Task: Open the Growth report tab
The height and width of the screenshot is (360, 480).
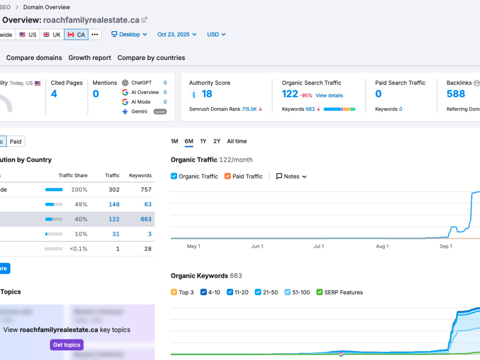Action: click(x=90, y=58)
